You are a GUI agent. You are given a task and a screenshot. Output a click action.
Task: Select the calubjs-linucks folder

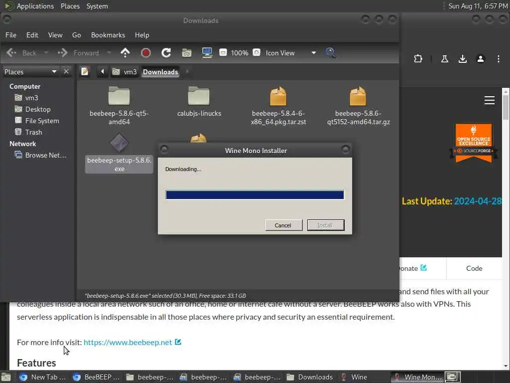pos(199,101)
